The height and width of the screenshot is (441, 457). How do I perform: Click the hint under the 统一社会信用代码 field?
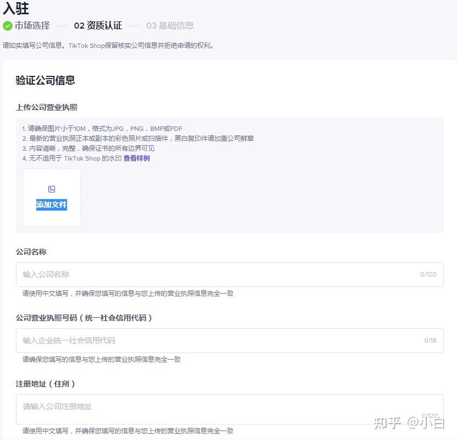(x=101, y=360)
